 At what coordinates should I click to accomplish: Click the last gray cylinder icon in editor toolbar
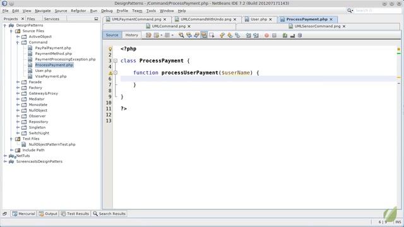point(300,35)
